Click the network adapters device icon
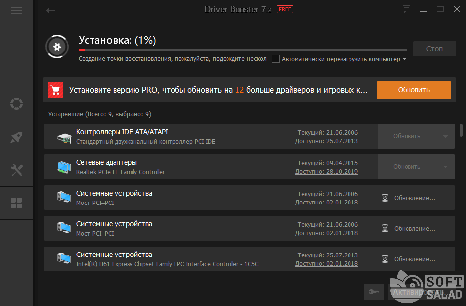The image size is (466, 306). 64,167
